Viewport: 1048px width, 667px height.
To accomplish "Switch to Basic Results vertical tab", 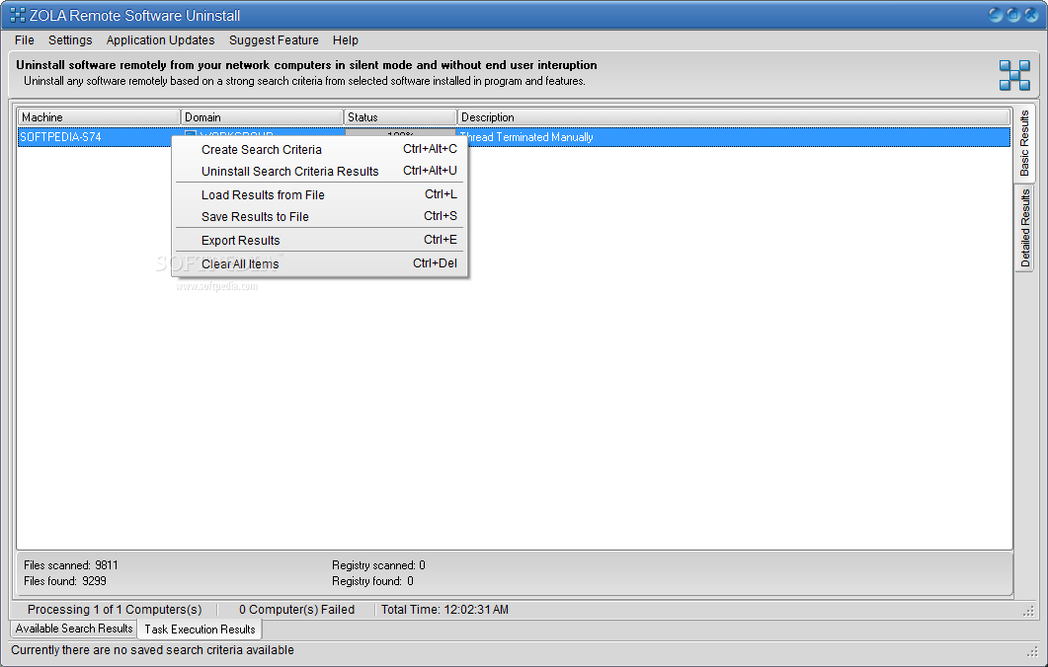I will point(1024,143).
